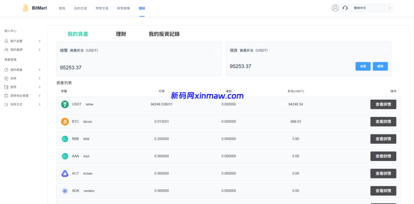Click the 收款方式 sidebar icon

tap(6, 104)
